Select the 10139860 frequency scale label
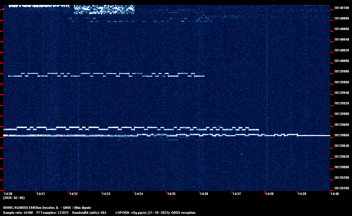 (x=341, y=135)
